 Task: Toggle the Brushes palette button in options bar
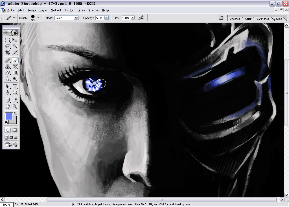221,18
